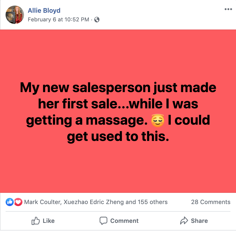Click the February 6 post timestamp
The width and height of the screenshot is (236, 231).
58,19
